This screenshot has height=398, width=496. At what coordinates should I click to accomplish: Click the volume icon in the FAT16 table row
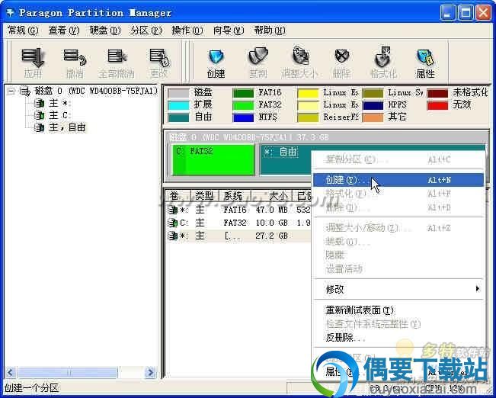point(173,210)
